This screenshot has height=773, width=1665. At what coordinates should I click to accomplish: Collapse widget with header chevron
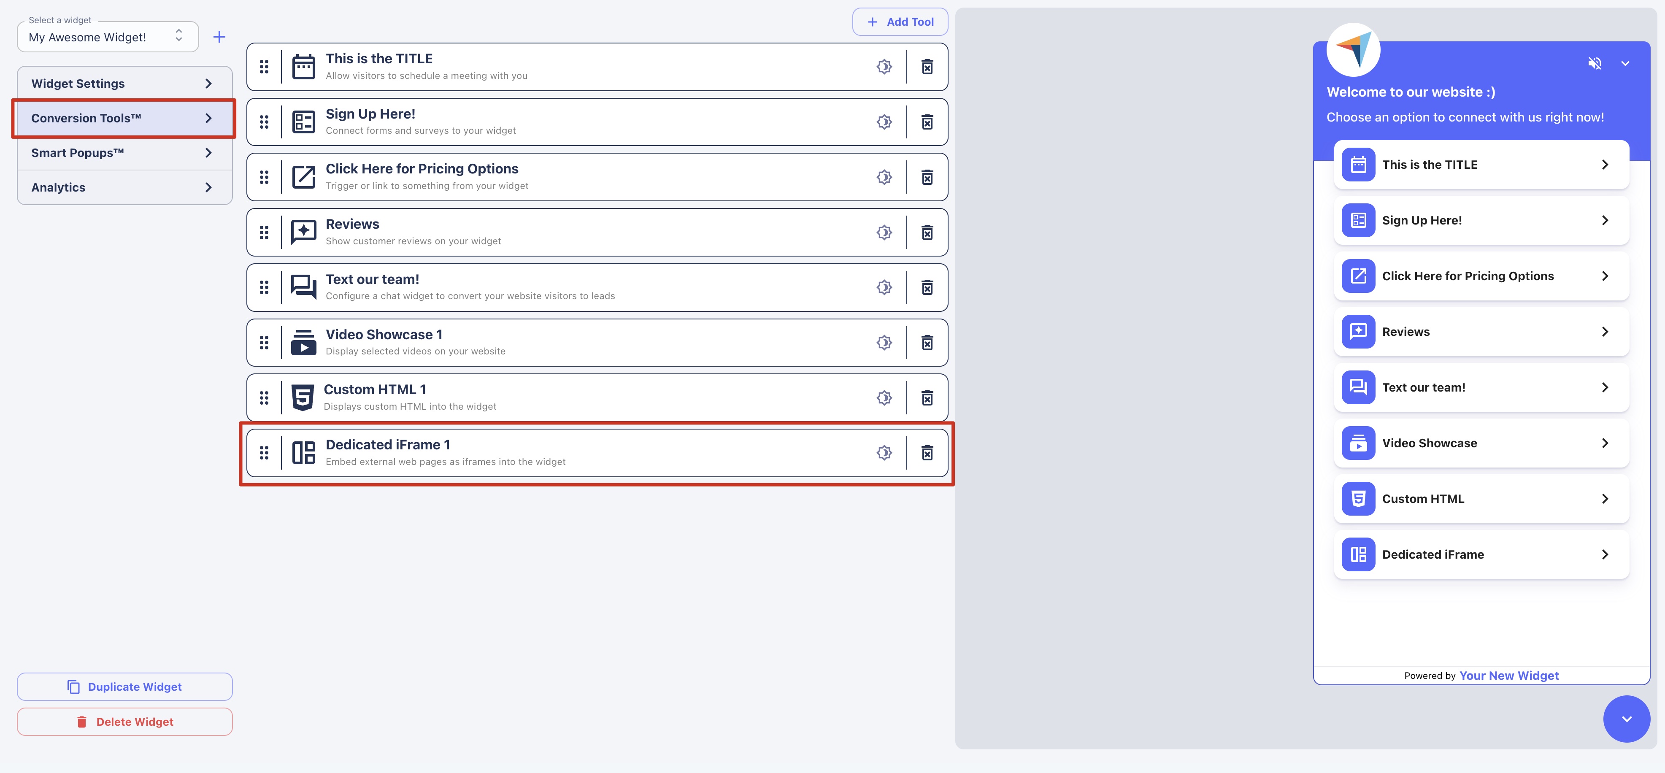[1625, 63]
